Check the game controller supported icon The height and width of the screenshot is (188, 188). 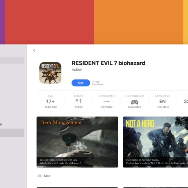pyautogui.click(x=134, y=102)
